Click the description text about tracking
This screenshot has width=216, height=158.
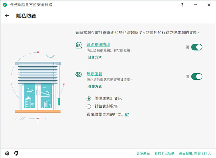click(137, 33)
